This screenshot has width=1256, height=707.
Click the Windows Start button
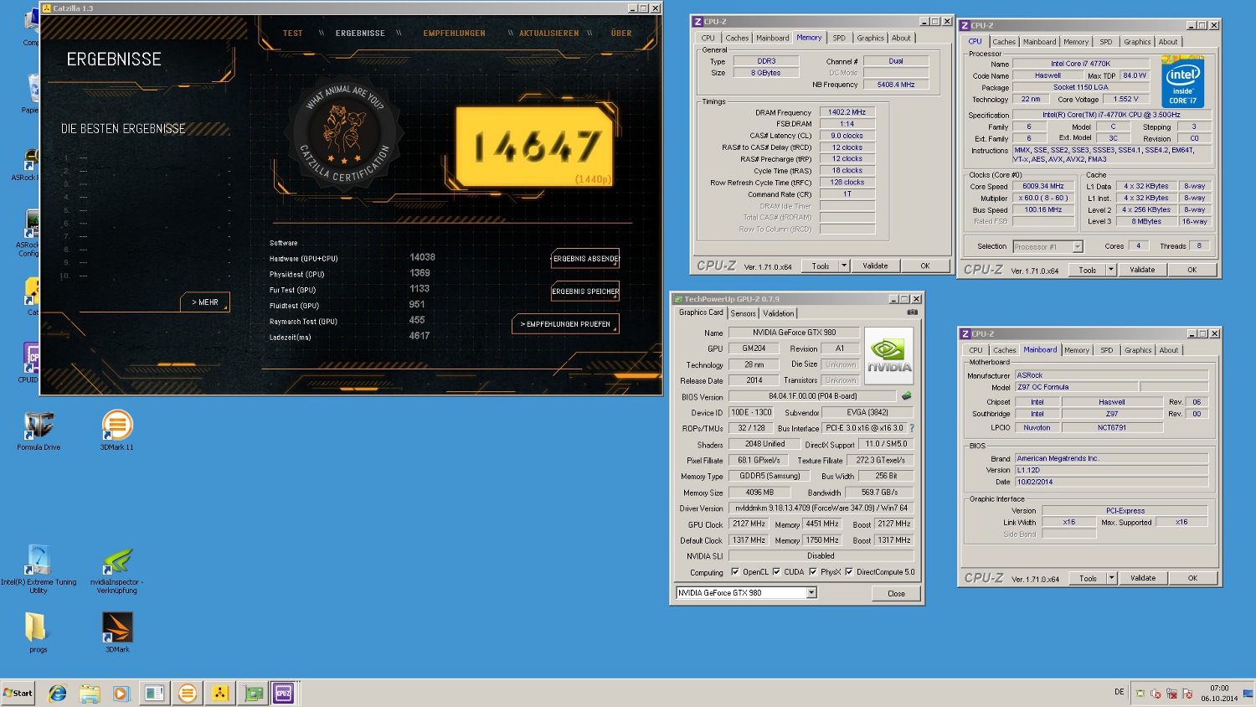pos(18,693)
